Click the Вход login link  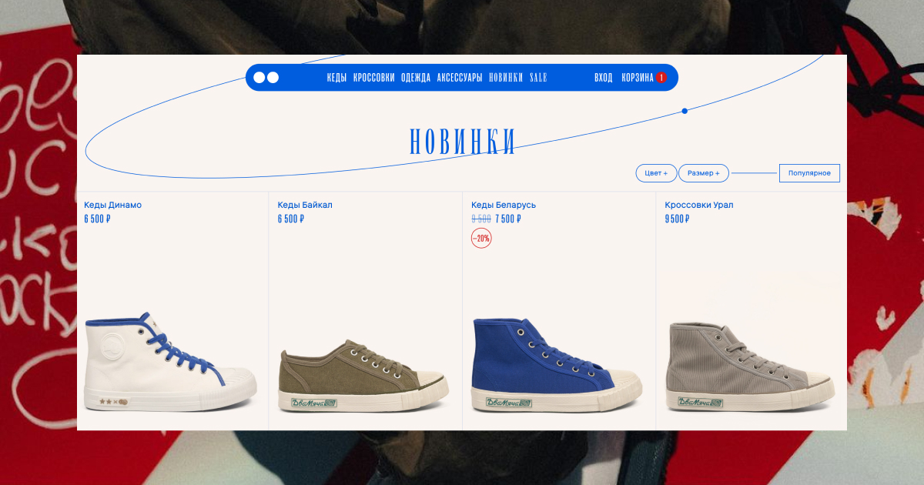point(604,78)
